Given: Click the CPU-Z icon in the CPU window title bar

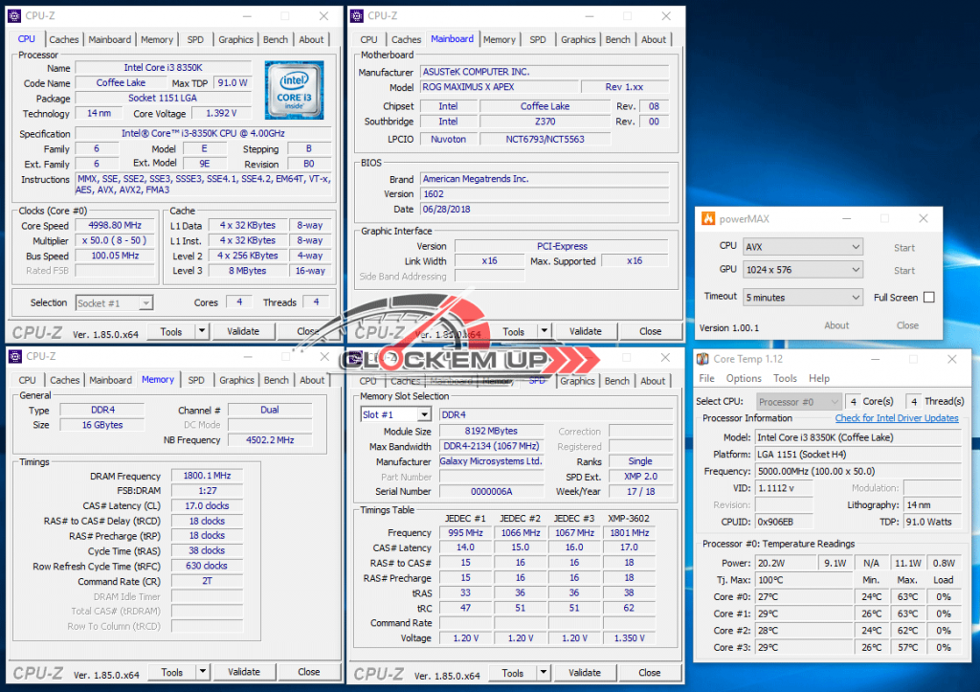Looking at the screenshot, I should 14,15.
